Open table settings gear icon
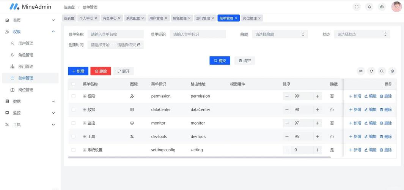The image size is (404, 190). [x=392, y=71]
